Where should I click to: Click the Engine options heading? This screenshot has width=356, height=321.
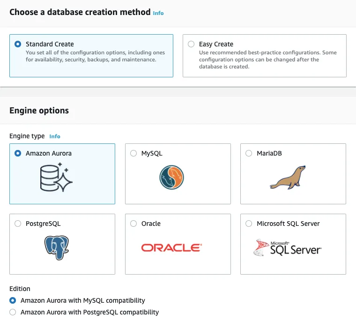(x=39, y=111)
